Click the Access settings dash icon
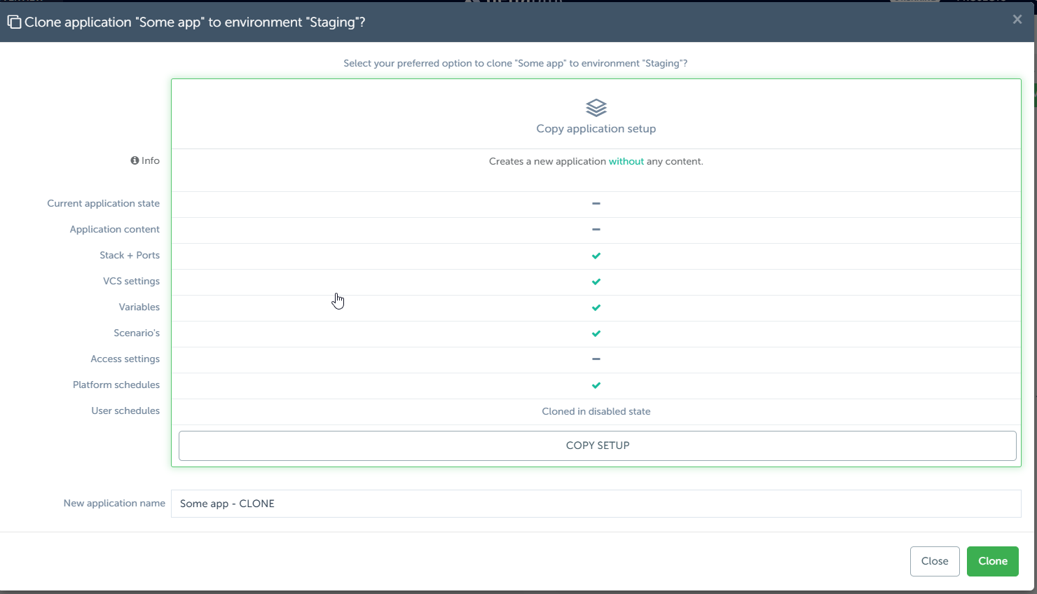The height and width of the screenshot is (594, 1037). click(x=596, y=359)
